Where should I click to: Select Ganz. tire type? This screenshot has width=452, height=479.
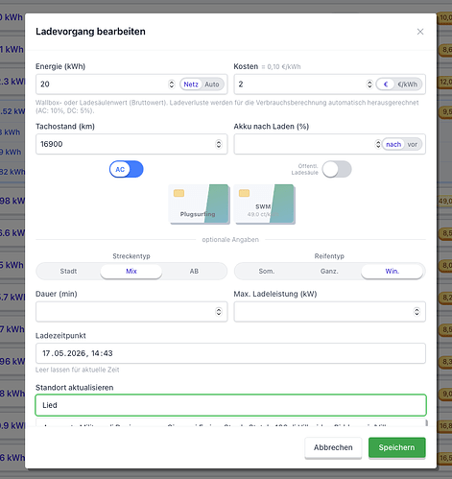click(329, 272)
